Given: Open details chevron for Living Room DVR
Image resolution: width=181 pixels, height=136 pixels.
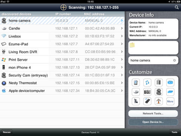Looking at the screenshot, I should point(122,52).
